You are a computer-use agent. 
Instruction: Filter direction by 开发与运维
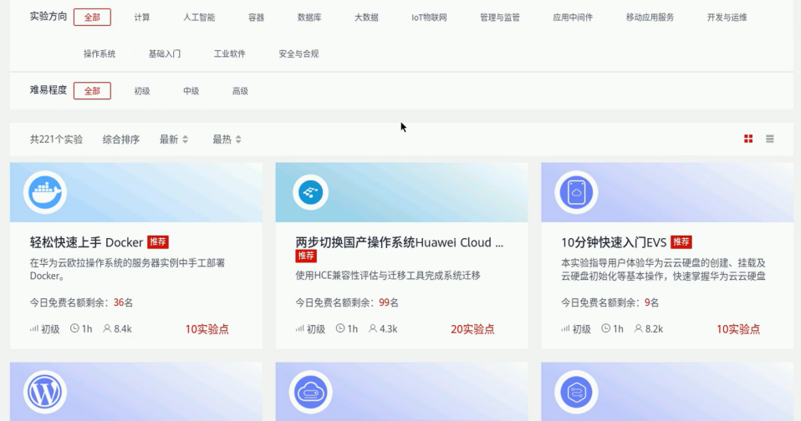727,18
